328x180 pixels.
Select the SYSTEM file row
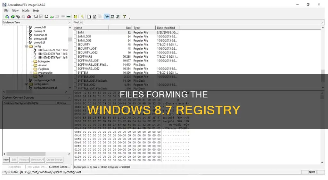click(126, 72)
